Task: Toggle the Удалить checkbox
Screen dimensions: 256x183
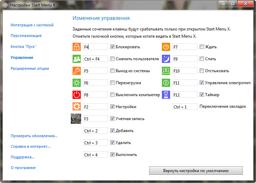Action: point(112,143)
